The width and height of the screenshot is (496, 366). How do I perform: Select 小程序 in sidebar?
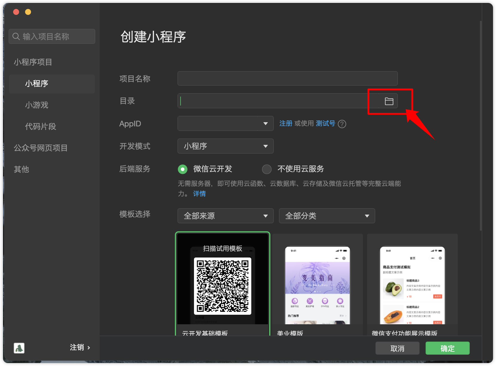pos(52,84)
